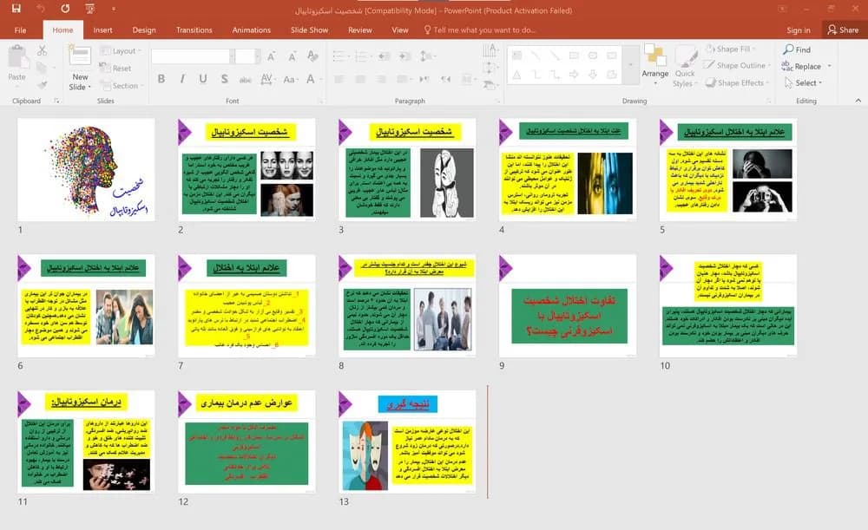Click the Change Case Aa icon
This screenshot has width=868, height=530.
click(x=289, y=79)
